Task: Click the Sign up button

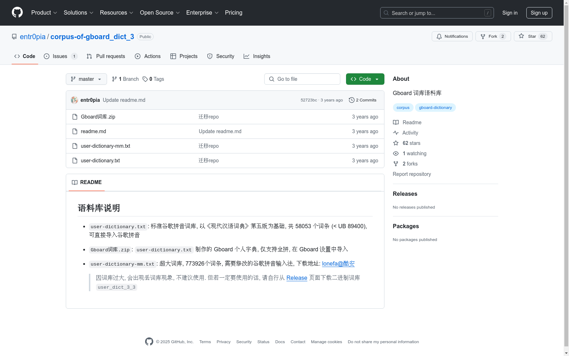Action: pos(539,13)
